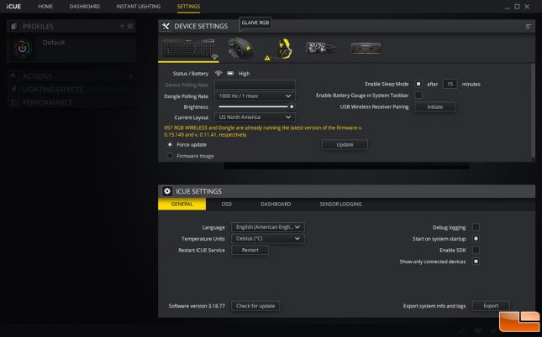The image size is (542, 337).
Task: Switch to the OSD tab
Action: [226, 204]
